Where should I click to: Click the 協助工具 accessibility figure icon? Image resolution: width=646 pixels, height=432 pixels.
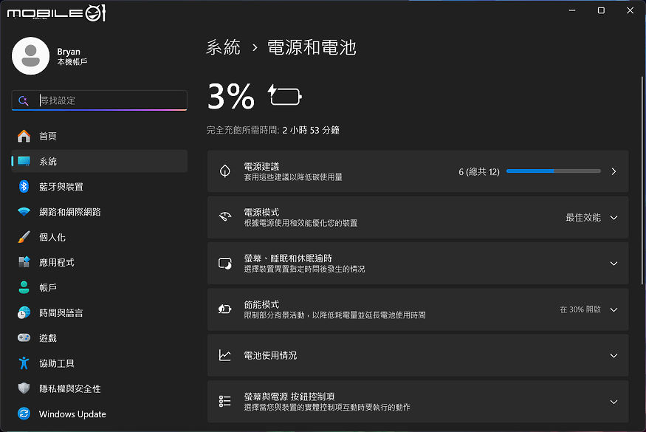(x=24, y=363)
